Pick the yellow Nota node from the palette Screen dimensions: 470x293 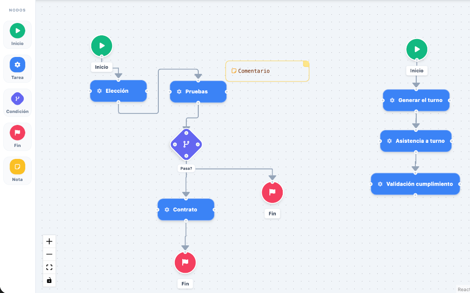(x=17, y=170)
